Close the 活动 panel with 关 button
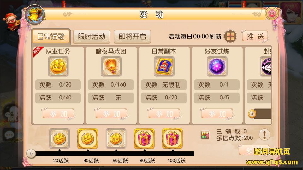 (272, 14)
